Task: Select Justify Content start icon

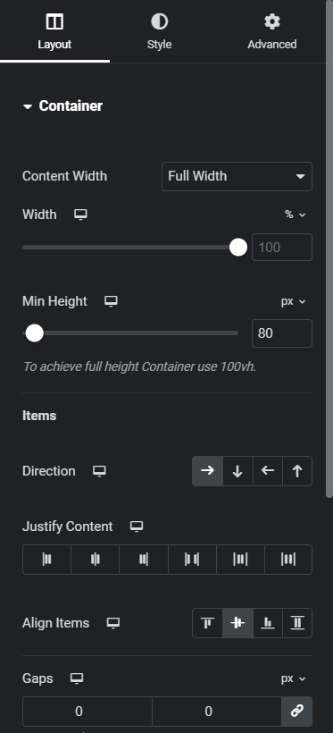Action: click(46, 559)
